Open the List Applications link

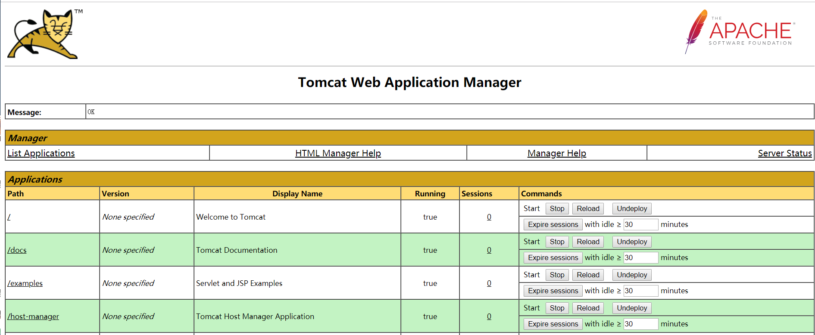click(x=41, y=153)
